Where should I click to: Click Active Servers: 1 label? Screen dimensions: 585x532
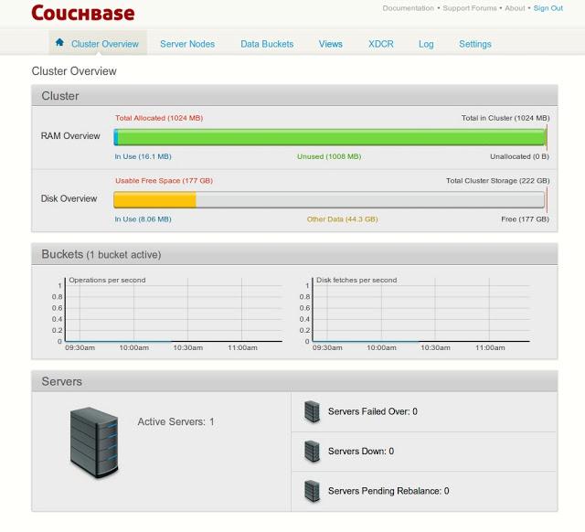pyautogui.click(x=175, y=422)
